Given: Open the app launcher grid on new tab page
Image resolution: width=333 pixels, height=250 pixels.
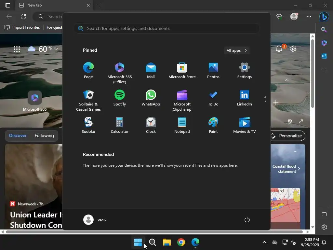Looking at the screenshot, I should point(17,49).
